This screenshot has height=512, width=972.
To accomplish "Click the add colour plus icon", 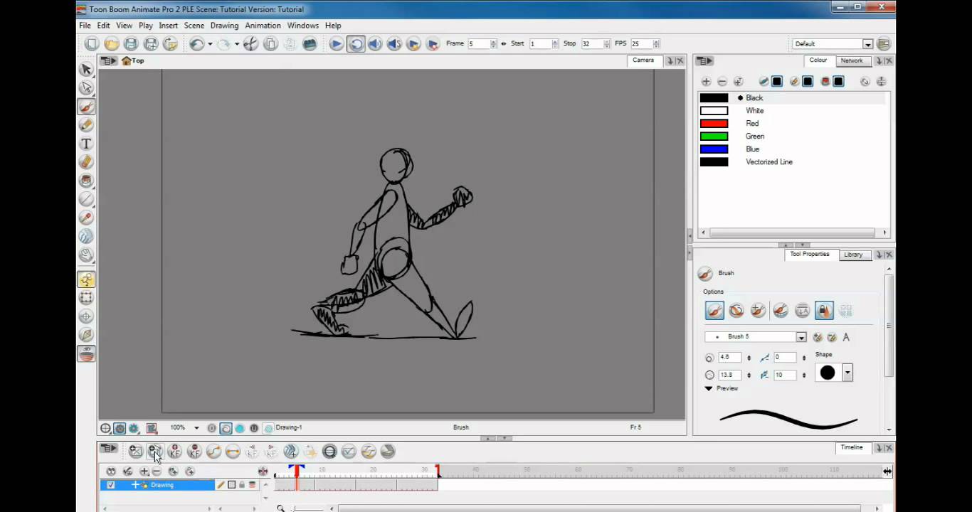I will pyautogui.click(x=706, y=82).
